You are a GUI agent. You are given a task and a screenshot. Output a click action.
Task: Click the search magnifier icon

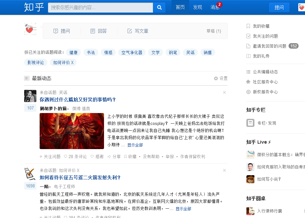159,7
